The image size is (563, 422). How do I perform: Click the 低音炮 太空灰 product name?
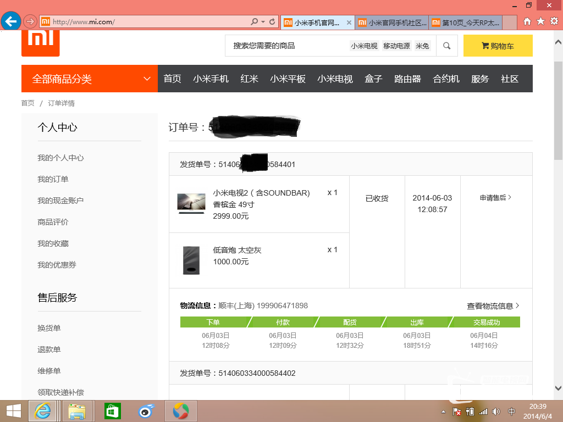[x=237, y=250]
